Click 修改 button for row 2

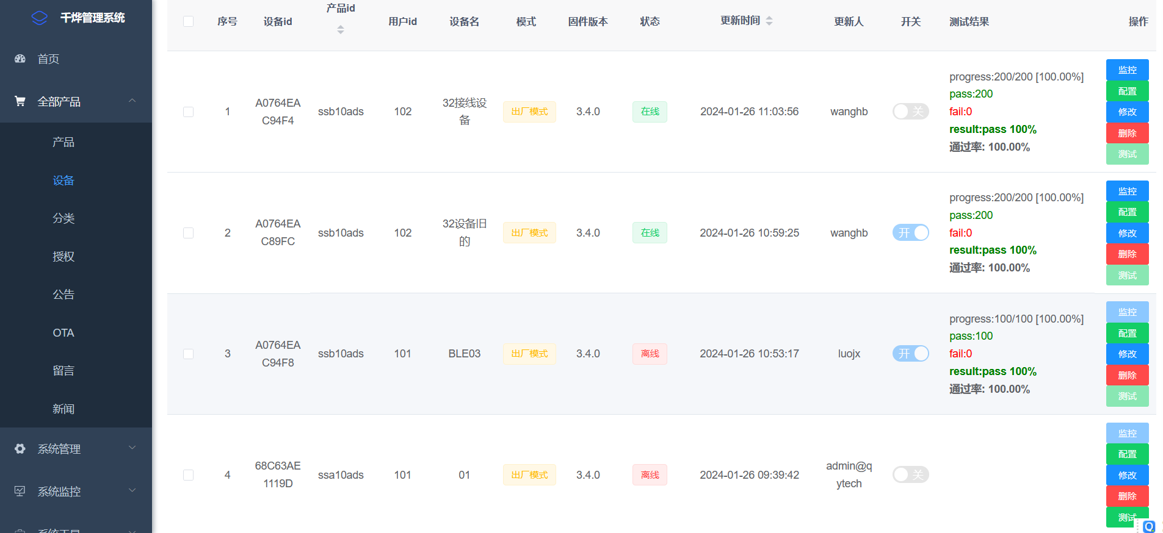click(1127, 233)
